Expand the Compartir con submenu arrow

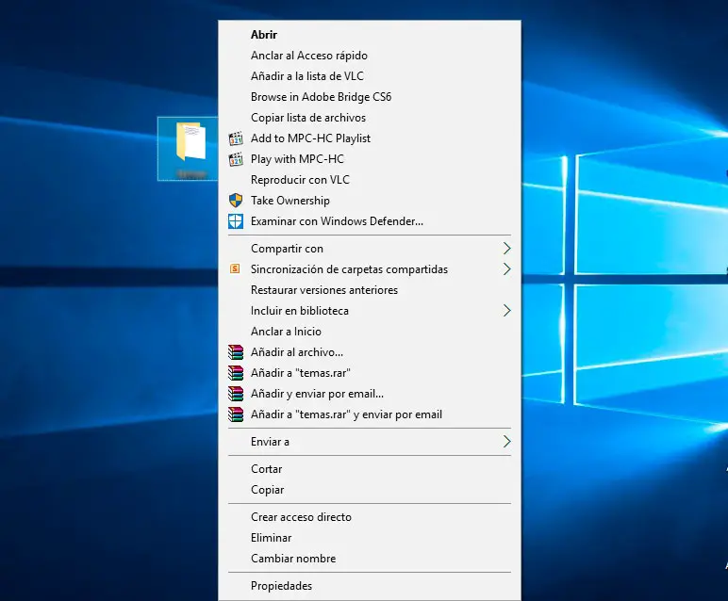click(x=506, y=249)
